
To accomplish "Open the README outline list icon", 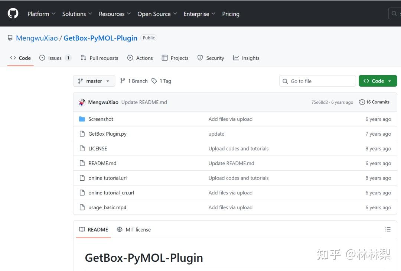I will click(x=388, y=229).
